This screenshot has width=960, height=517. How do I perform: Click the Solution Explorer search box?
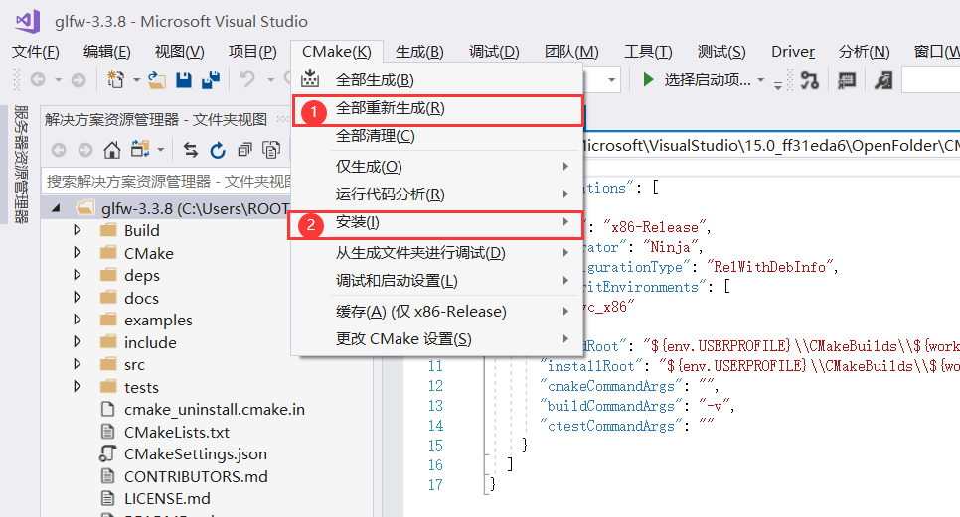coord(169,181)
